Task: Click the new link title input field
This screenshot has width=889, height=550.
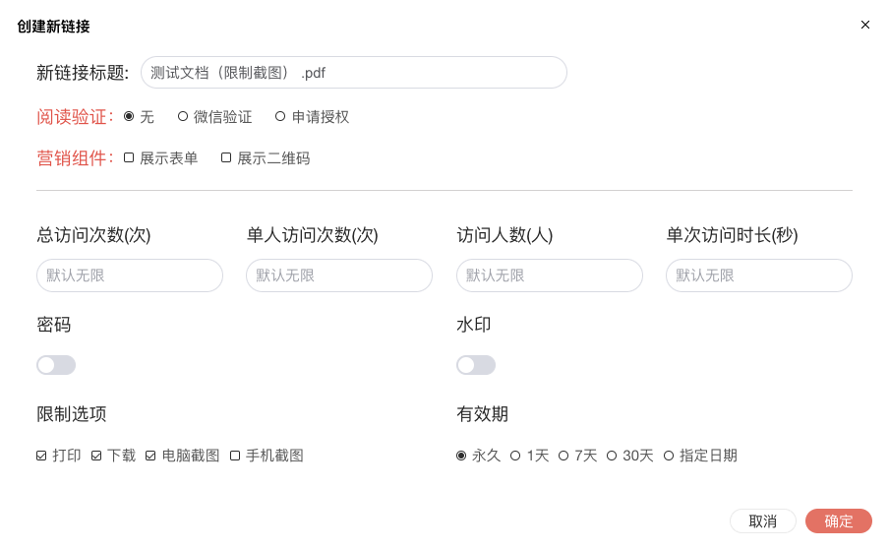Action: [x=354, y=73]
